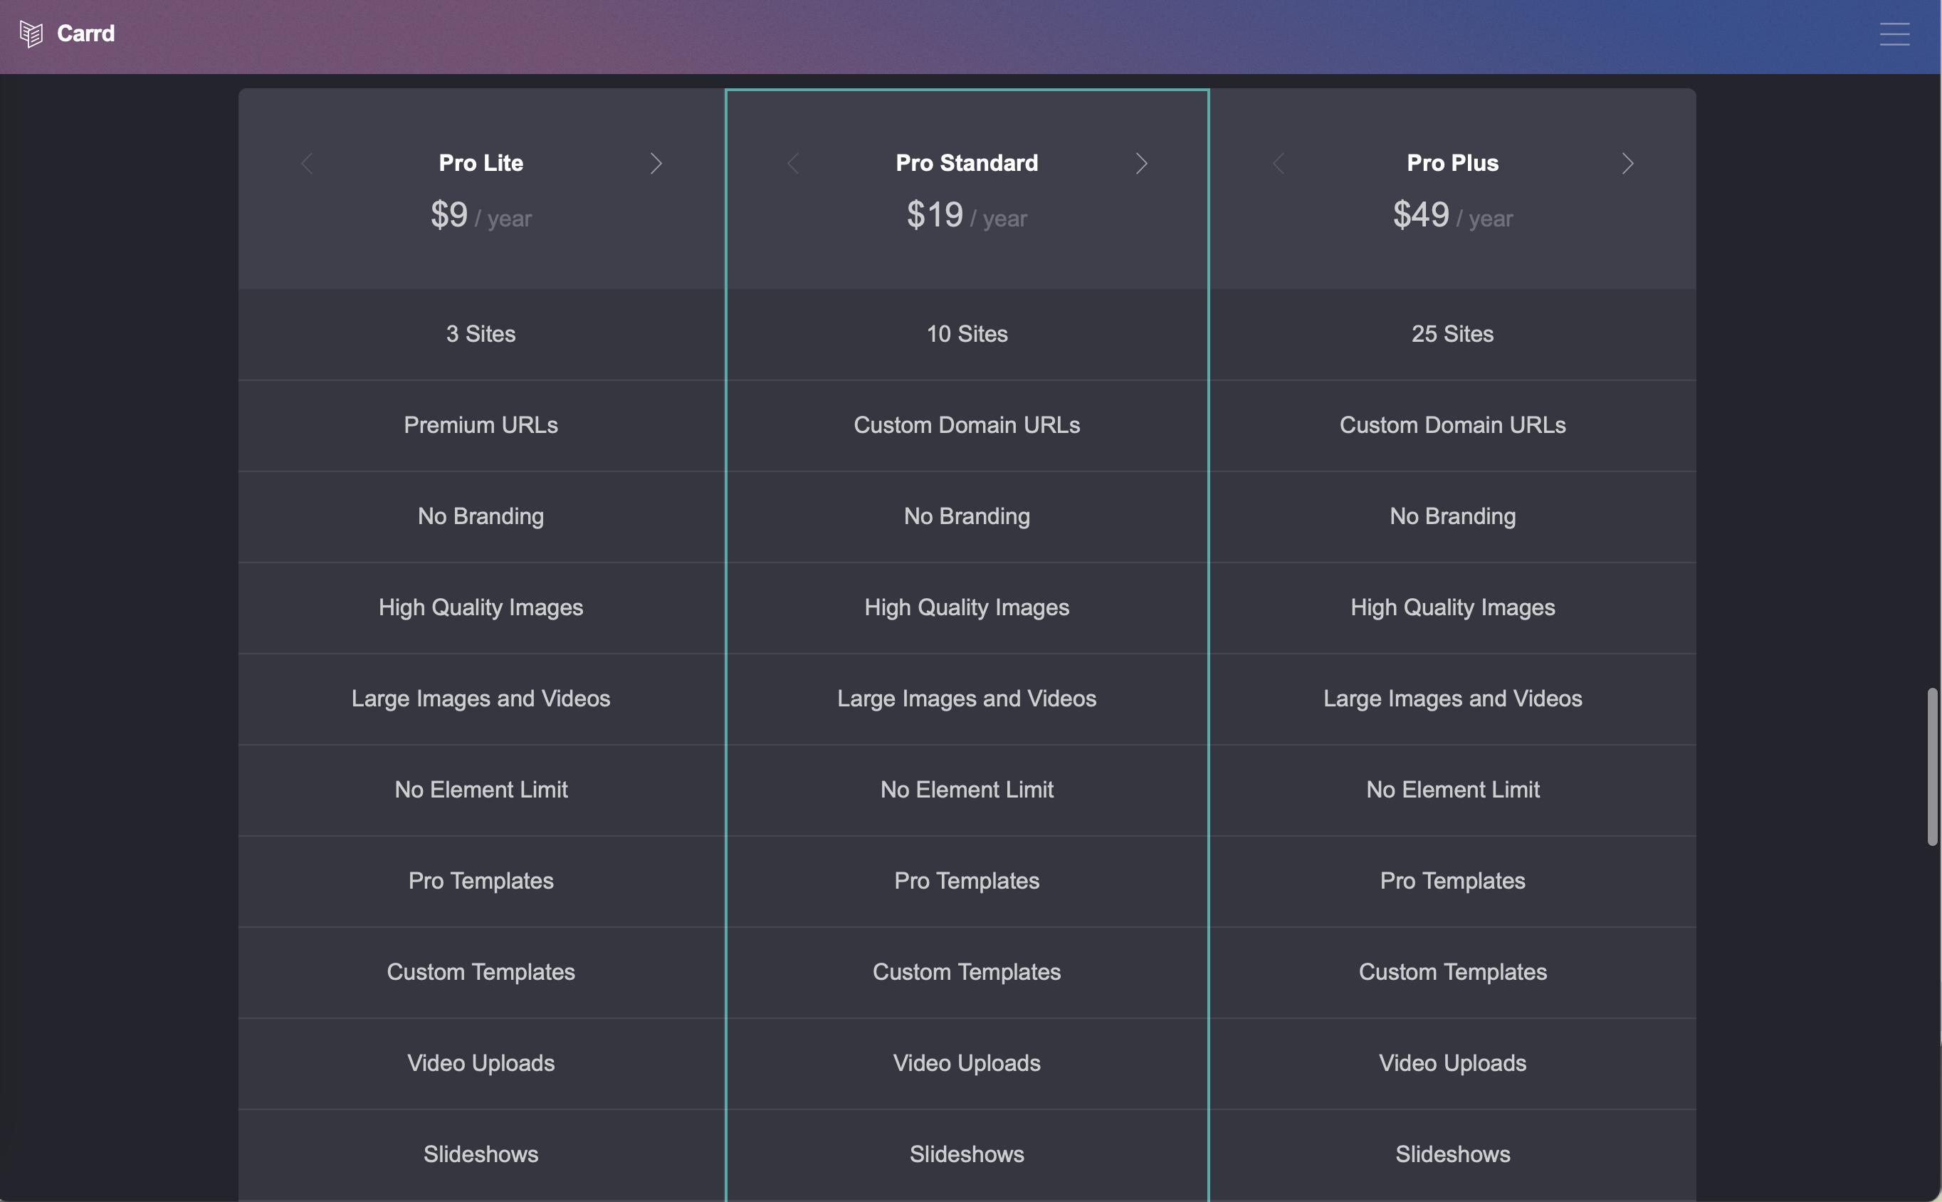Click 10 Sites in Pro Standard column

967,334
